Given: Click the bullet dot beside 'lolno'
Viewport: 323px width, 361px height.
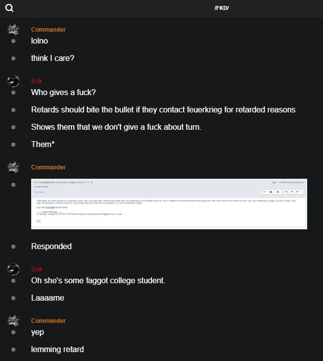Looking at the screenshot, I should coord(13,41).
